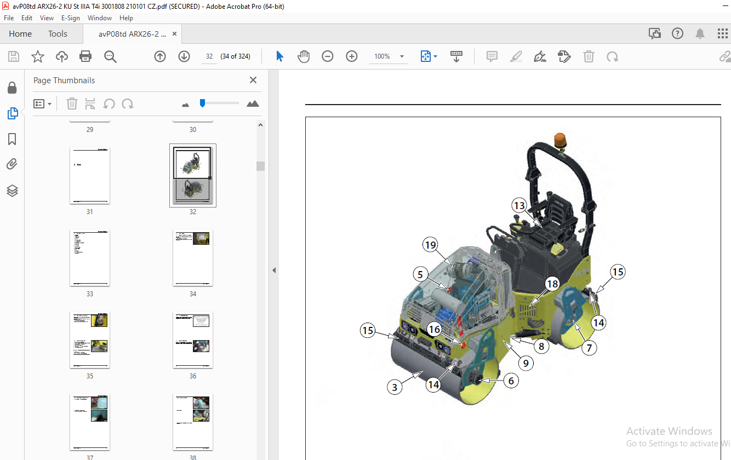Click the page number input field
Image resolution: width=731 pixels, height=460 pixels.
coord(209,56)
